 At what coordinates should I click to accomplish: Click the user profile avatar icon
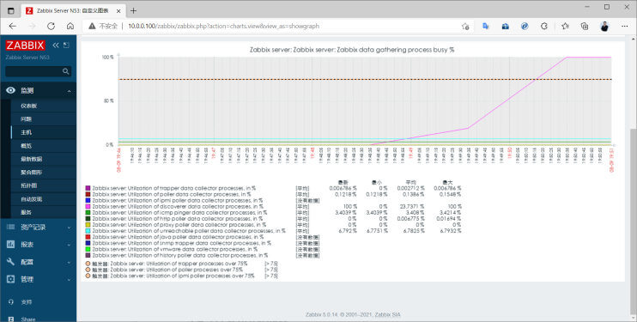pyautogui.click(x=604, y=26)
